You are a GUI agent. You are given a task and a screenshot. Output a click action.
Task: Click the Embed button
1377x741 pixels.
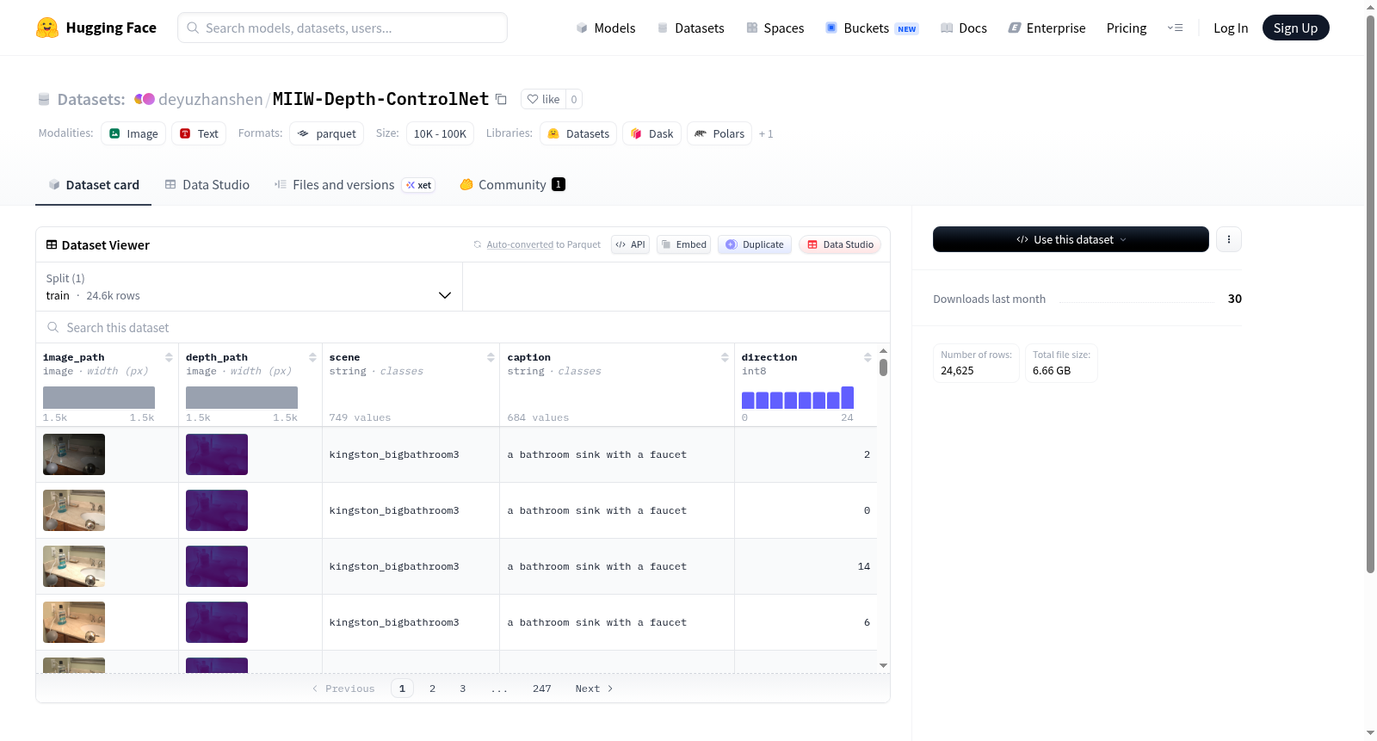684,244
